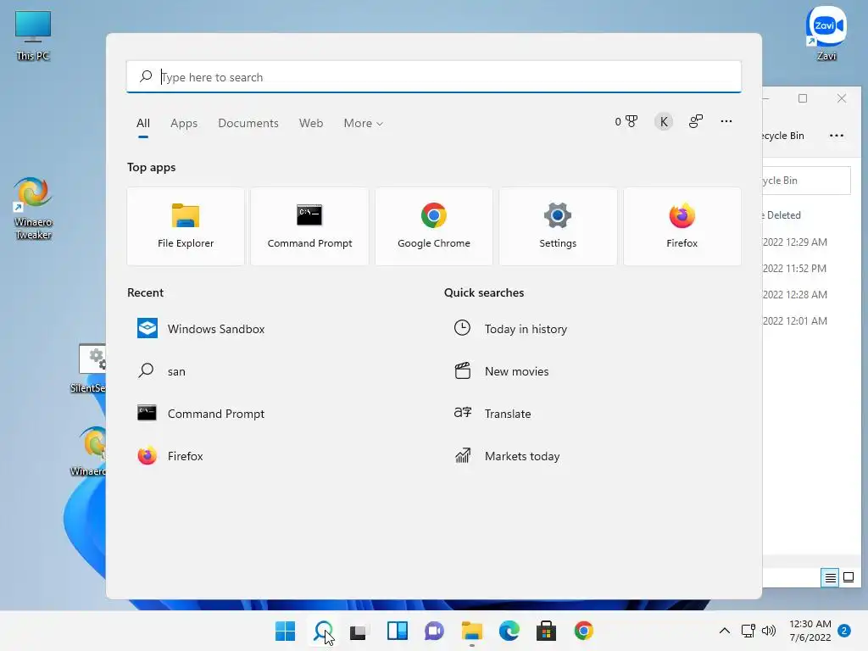The width and height of the screenshot is (868, 651).
Task: Launch Microsoft Edge from taskbar
Action: coord(509,631)
